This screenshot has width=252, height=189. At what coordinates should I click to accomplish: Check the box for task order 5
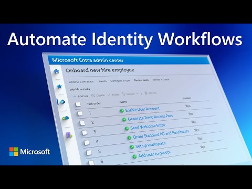tap(89, 153)
